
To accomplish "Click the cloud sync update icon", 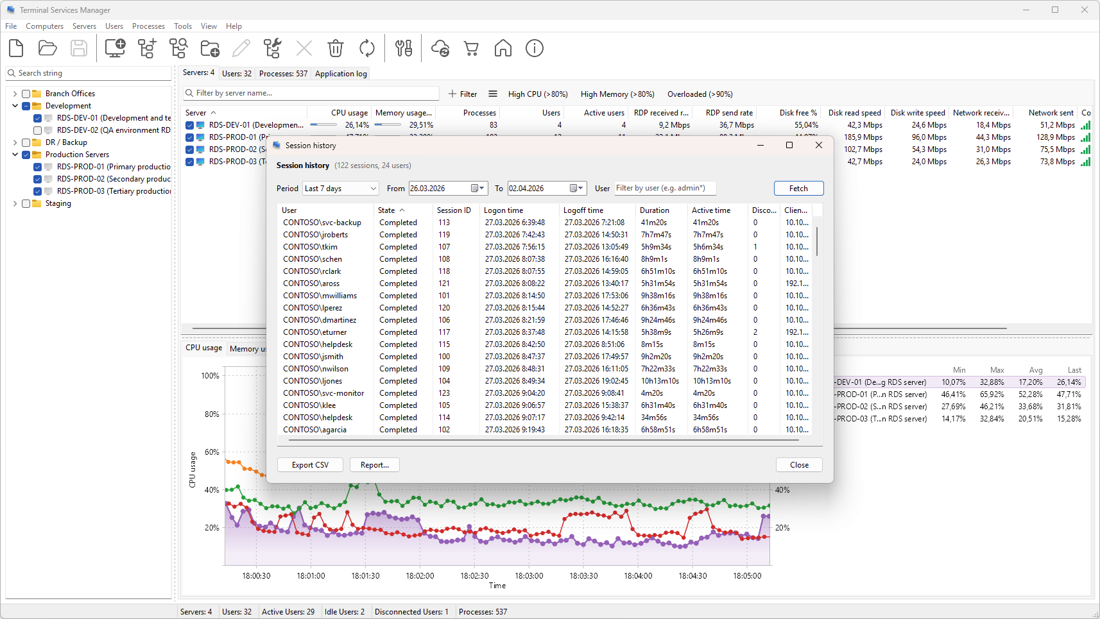I will 440,49.
